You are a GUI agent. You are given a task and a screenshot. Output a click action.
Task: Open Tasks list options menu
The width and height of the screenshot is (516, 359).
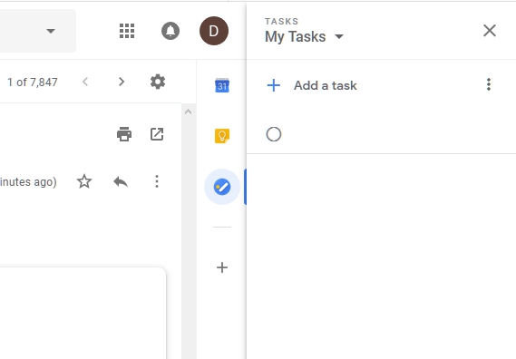coord(489,84)
